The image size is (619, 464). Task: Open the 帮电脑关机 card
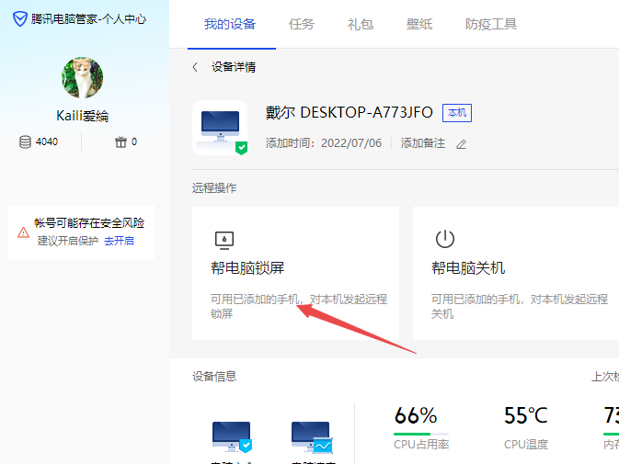point(516,273)
